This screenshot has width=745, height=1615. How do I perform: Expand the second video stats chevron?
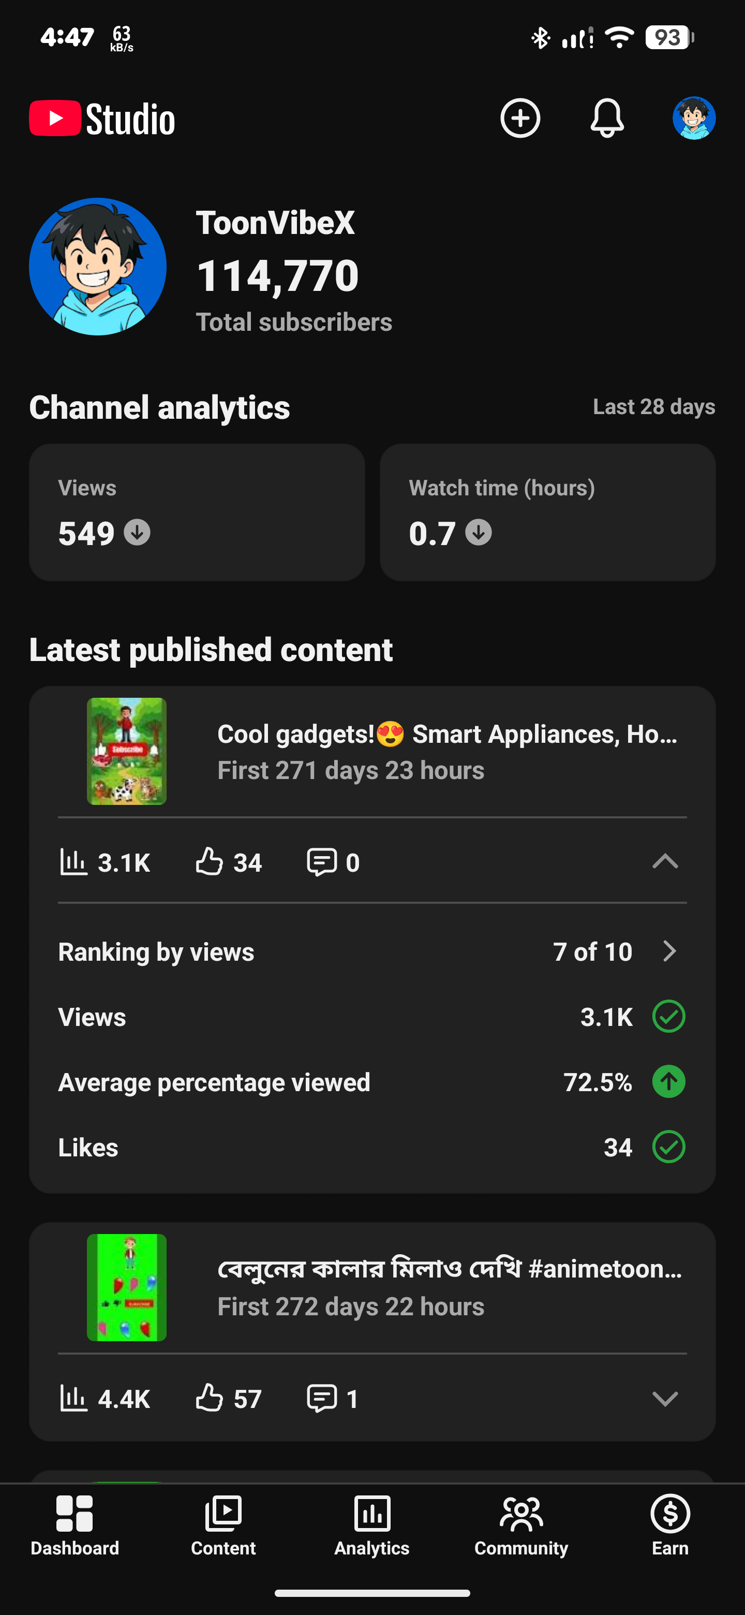point(665,1399)
